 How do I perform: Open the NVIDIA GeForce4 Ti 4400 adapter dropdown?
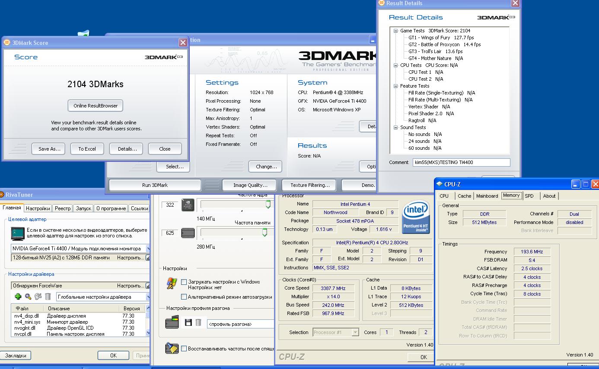(147, 249)
